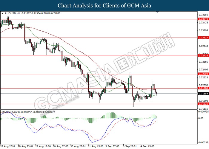Select the 0.72303 red price label
This screenshot has height=149, width=209.
[203, 74]
